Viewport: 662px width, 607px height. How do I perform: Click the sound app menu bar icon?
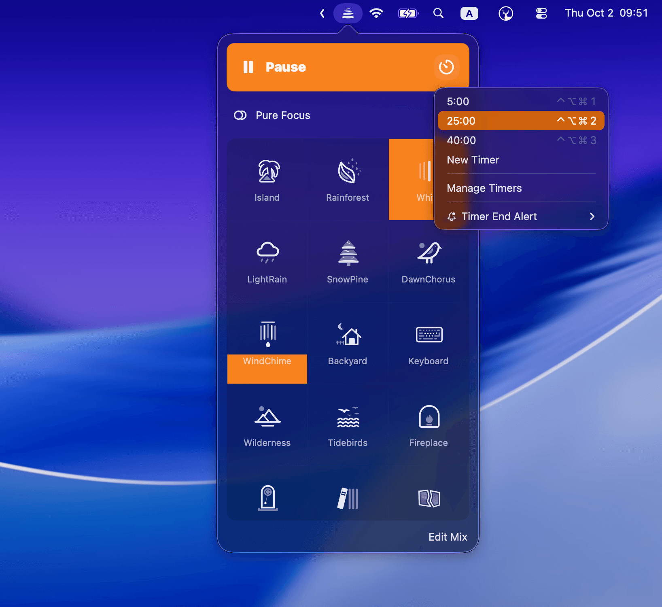pyautogui.click(x=348, y=13)
